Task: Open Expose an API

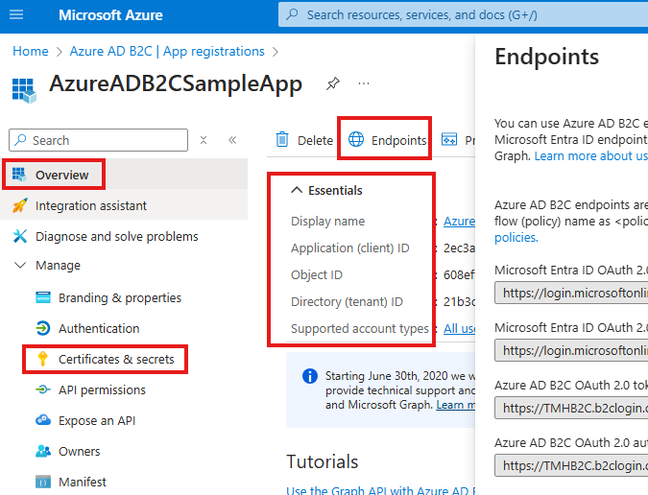Action: (x=97, y=421)
